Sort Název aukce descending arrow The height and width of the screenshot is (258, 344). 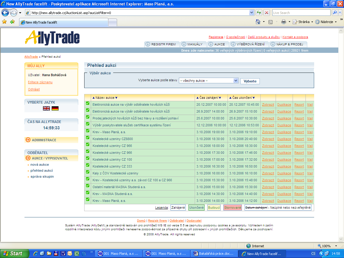(x=116, y=98)
